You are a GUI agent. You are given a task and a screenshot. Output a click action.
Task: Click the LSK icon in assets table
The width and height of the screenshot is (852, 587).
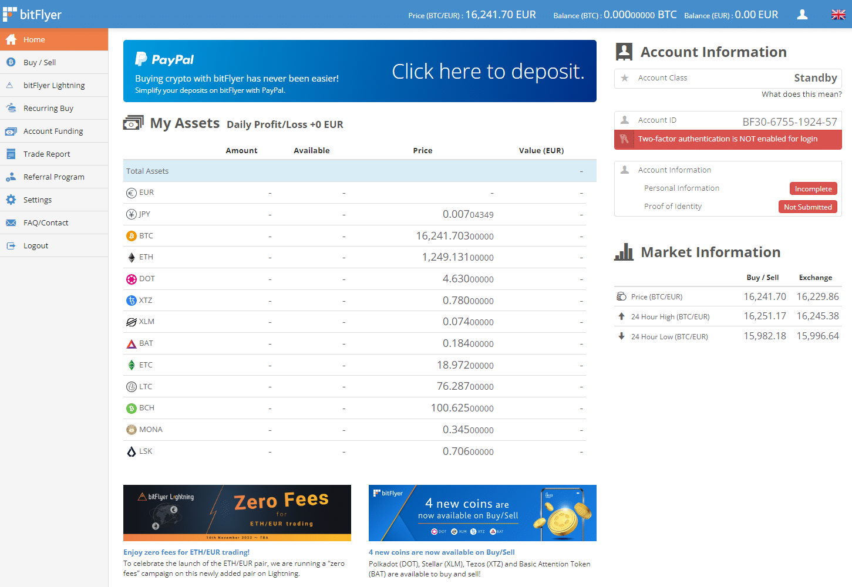click(132, 451)
